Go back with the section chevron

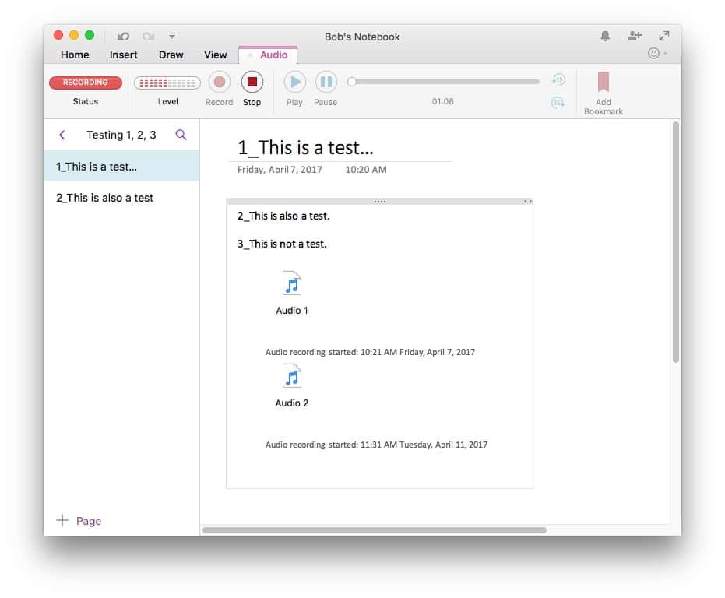[62, 135]
